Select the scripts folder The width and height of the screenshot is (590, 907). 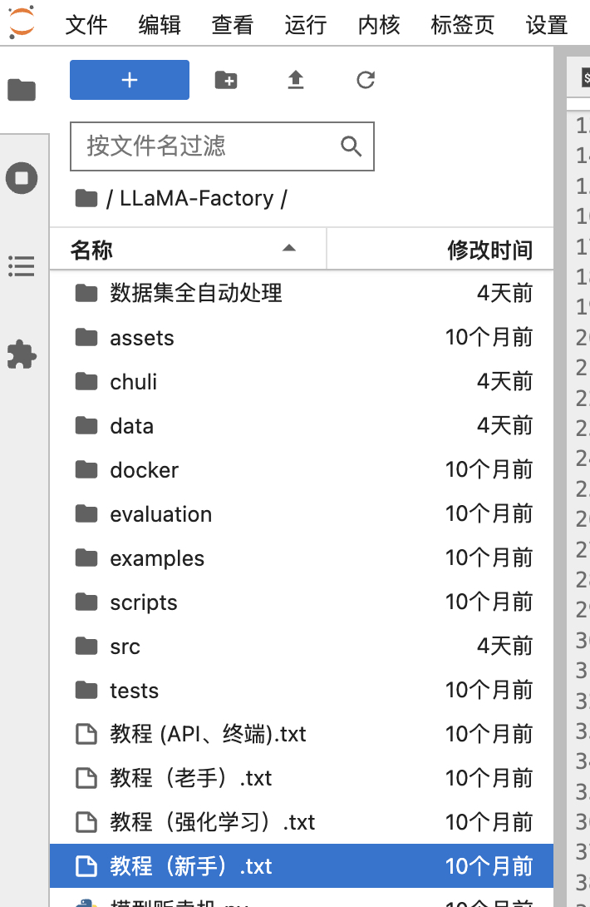(144, 602)
